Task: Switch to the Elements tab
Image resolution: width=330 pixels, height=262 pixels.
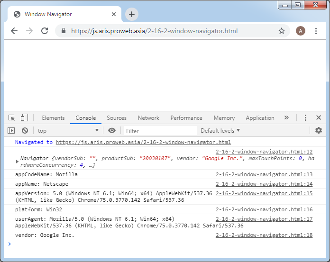Action: (53, 118)
